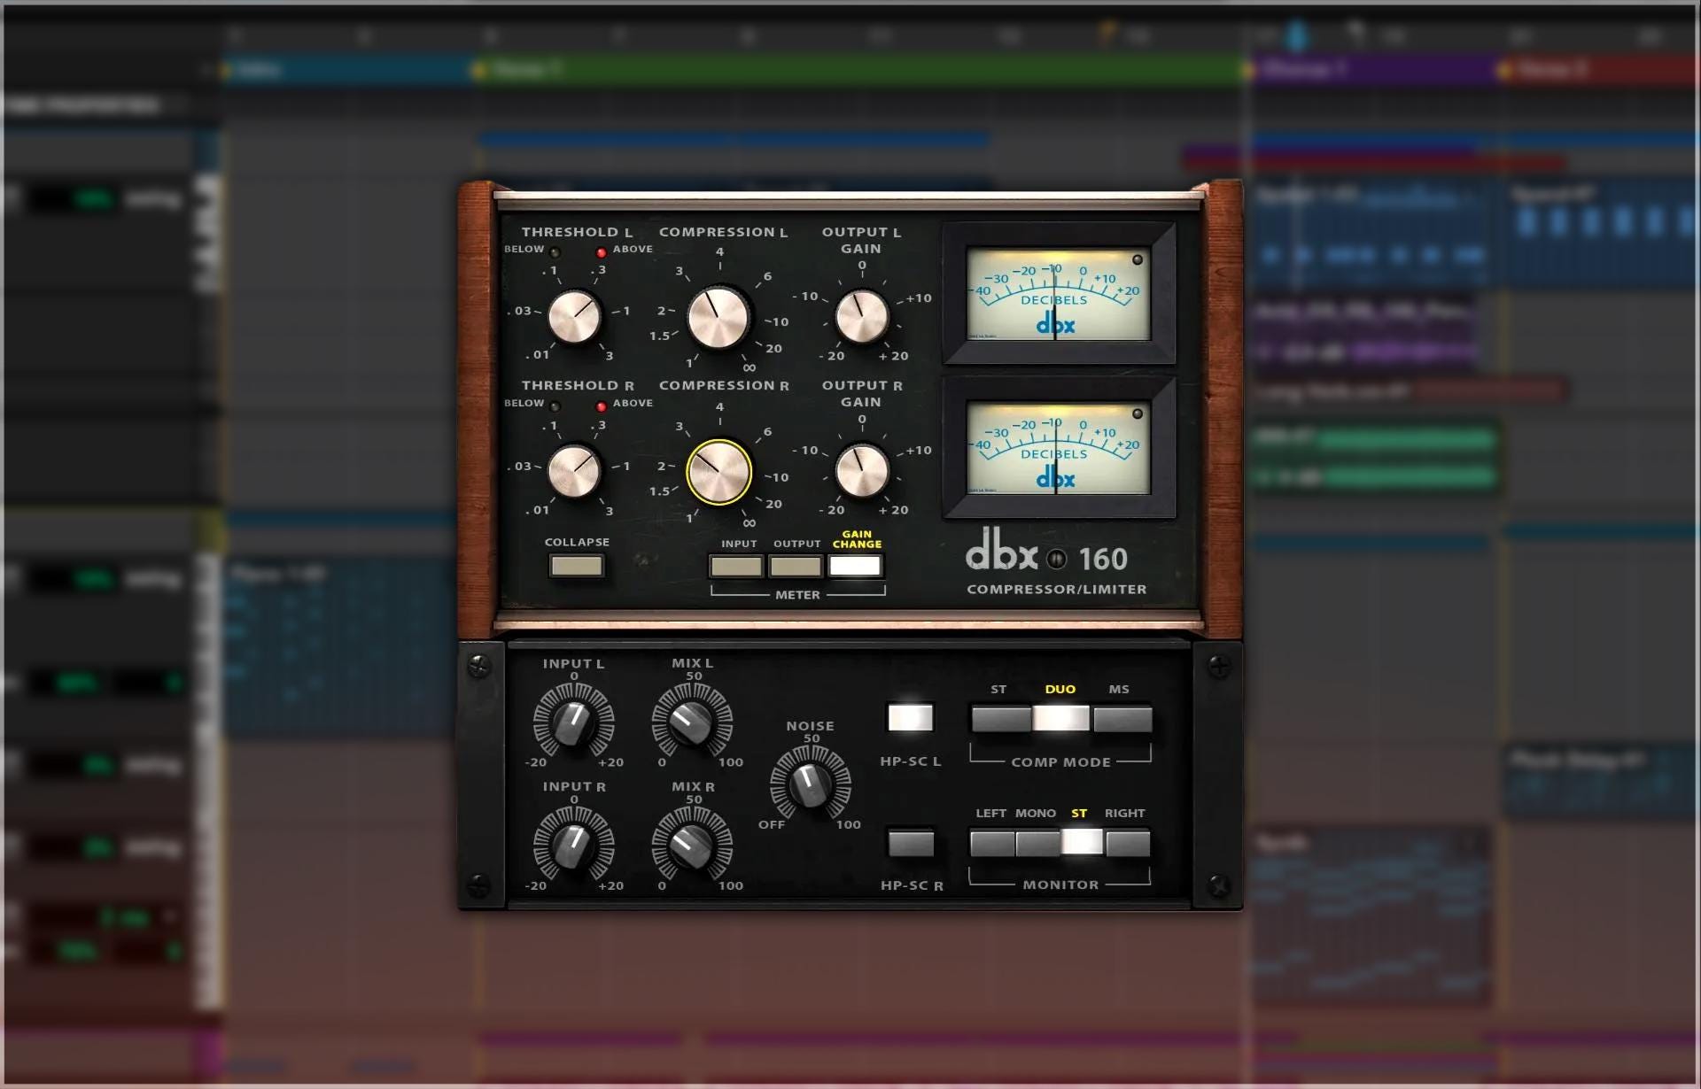
Task: Toggle the HP-SC L switch
Action: (911, 717)
